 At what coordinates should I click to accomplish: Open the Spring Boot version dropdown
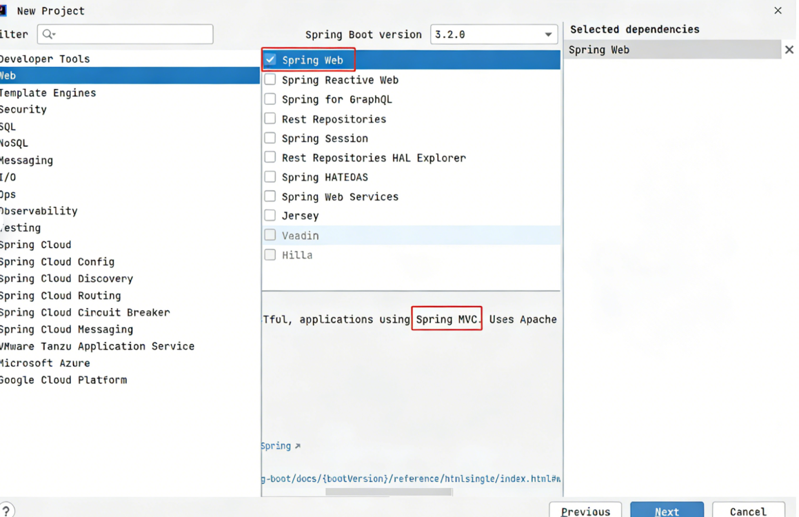[494, 34]
